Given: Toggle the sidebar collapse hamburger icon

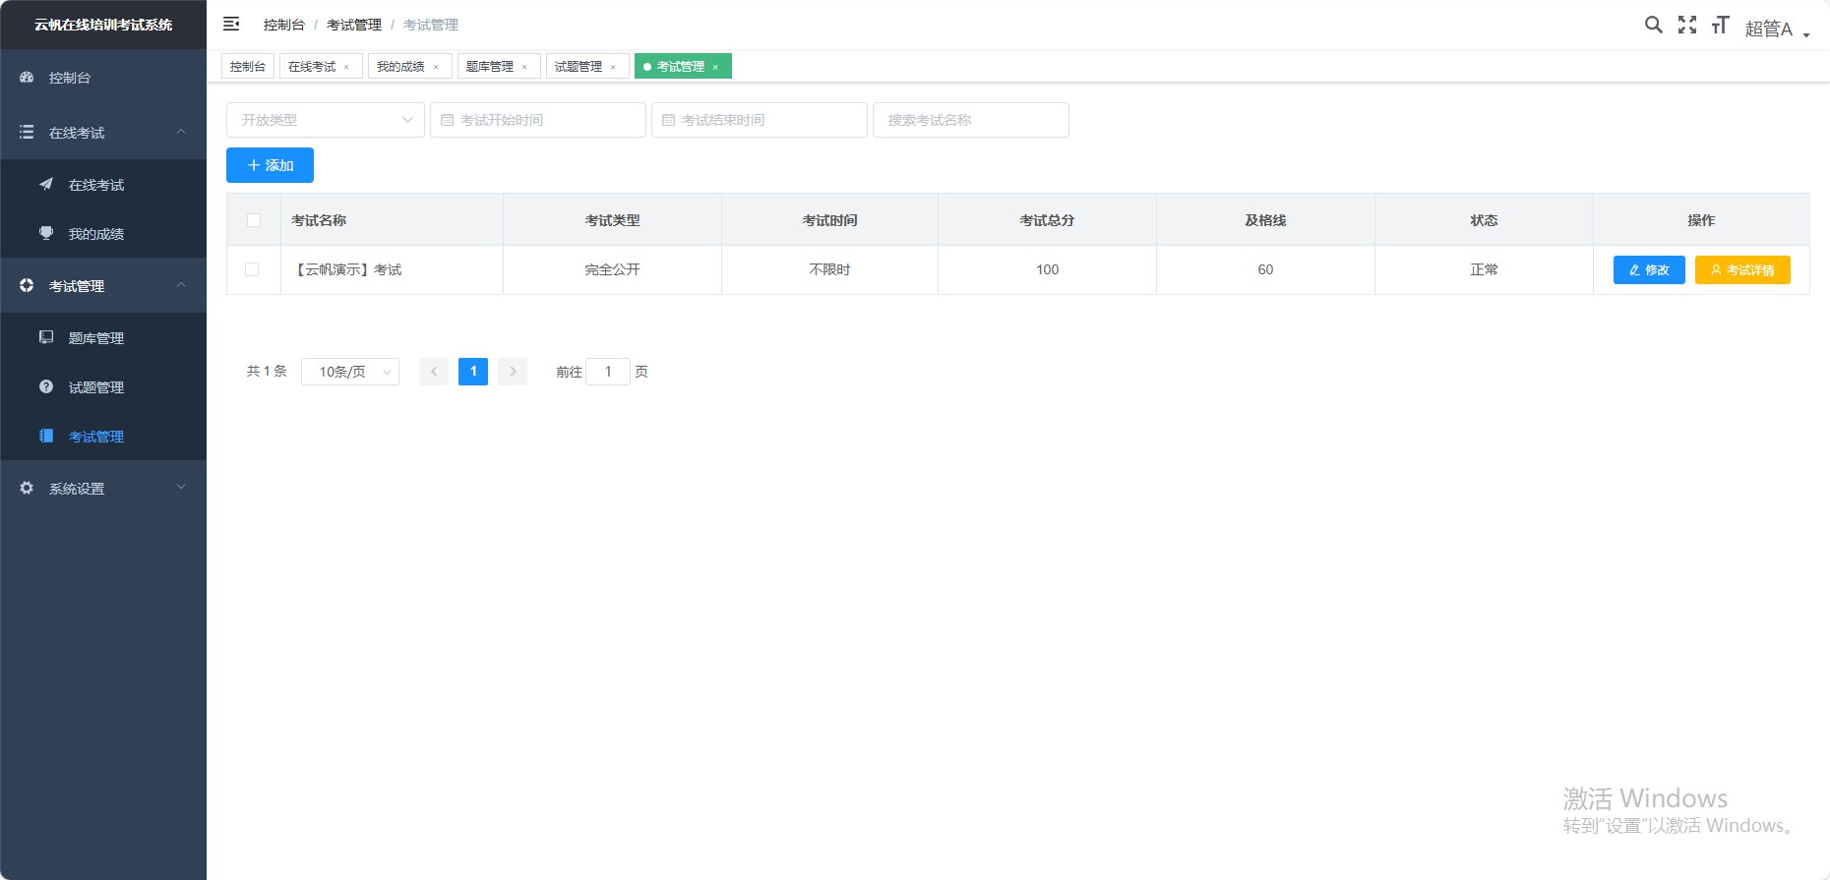Looking at the screenshot, I should (231, 24).
